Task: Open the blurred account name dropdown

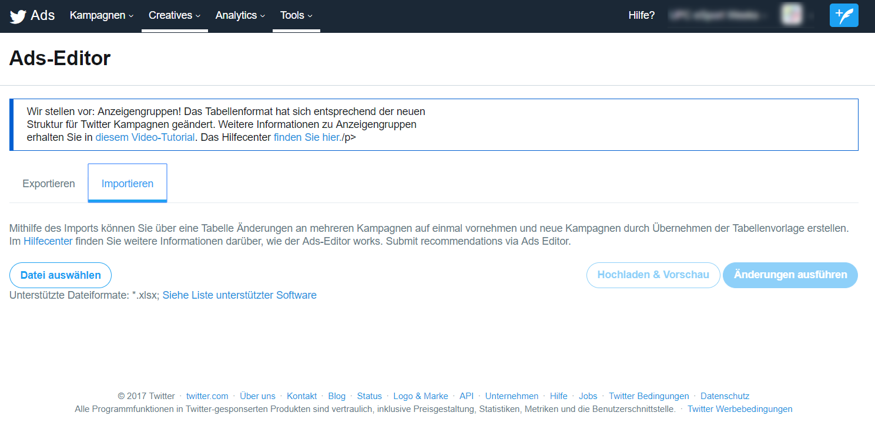Action: coord(719,15)
